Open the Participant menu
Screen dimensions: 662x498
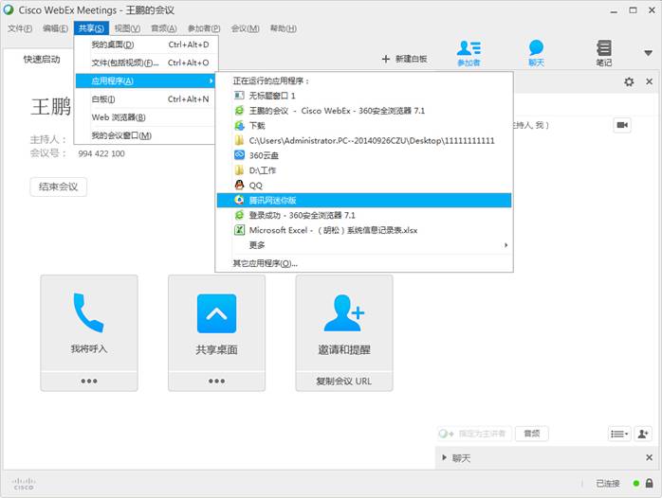click(x=204, y=28)
